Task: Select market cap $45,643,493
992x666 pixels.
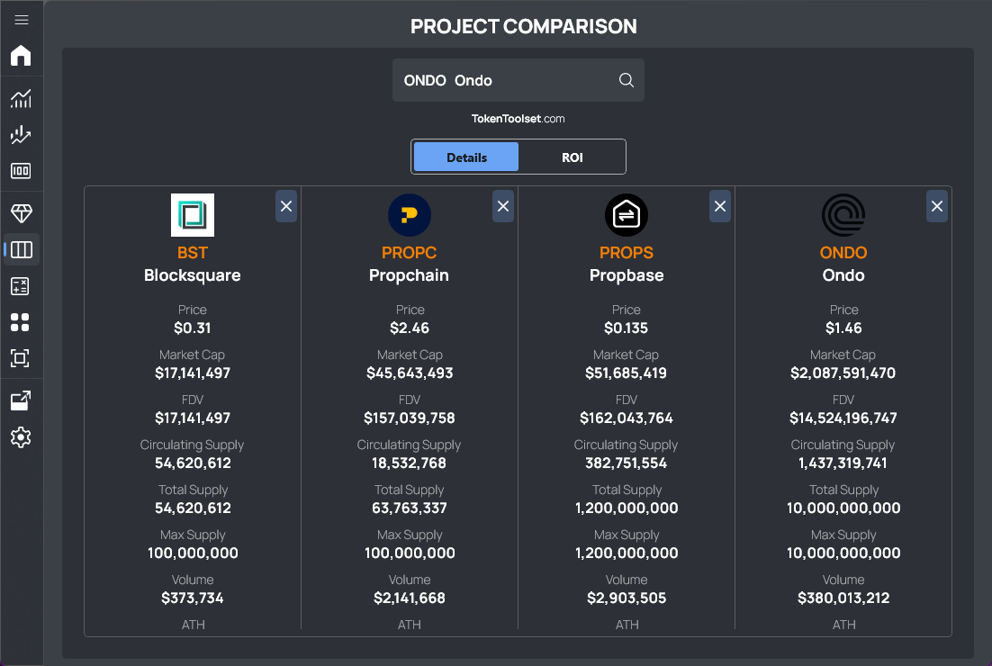Action: (410, 373)
